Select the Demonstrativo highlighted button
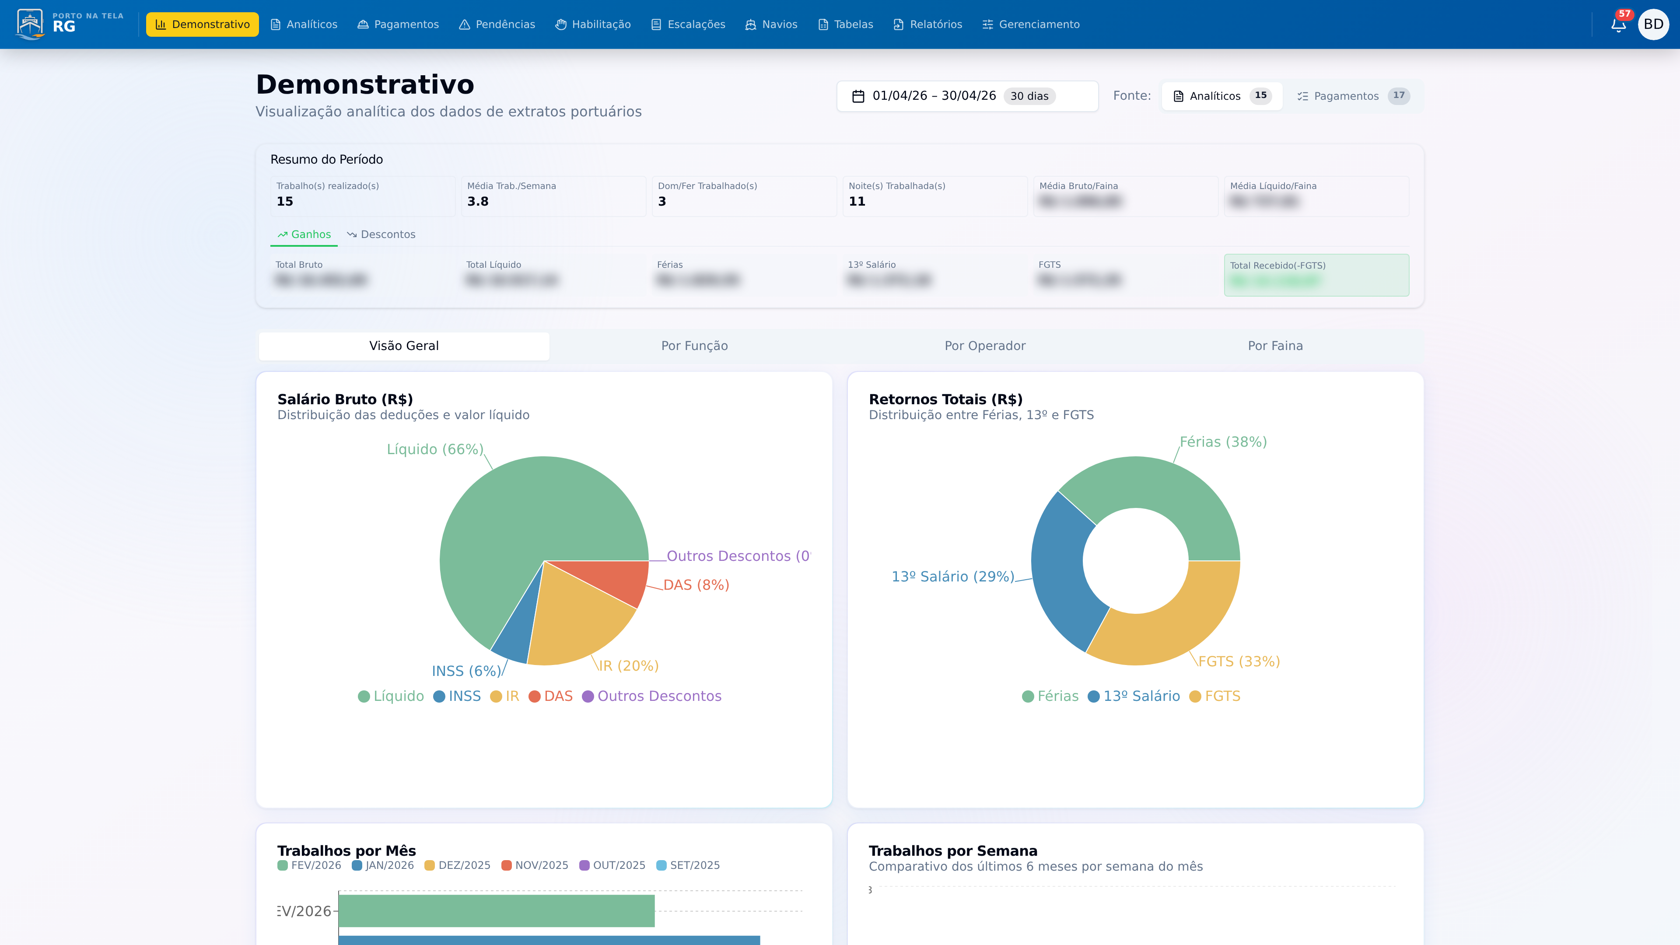 click(202, 24)
